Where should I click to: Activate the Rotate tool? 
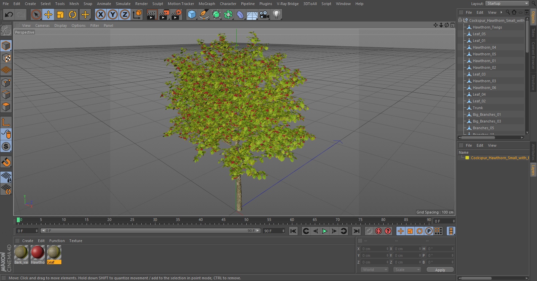click(72, 14)
